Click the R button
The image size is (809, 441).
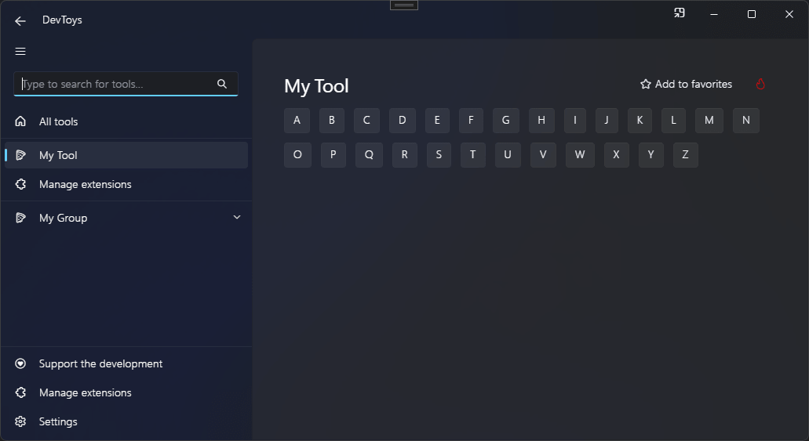point(405,155)
